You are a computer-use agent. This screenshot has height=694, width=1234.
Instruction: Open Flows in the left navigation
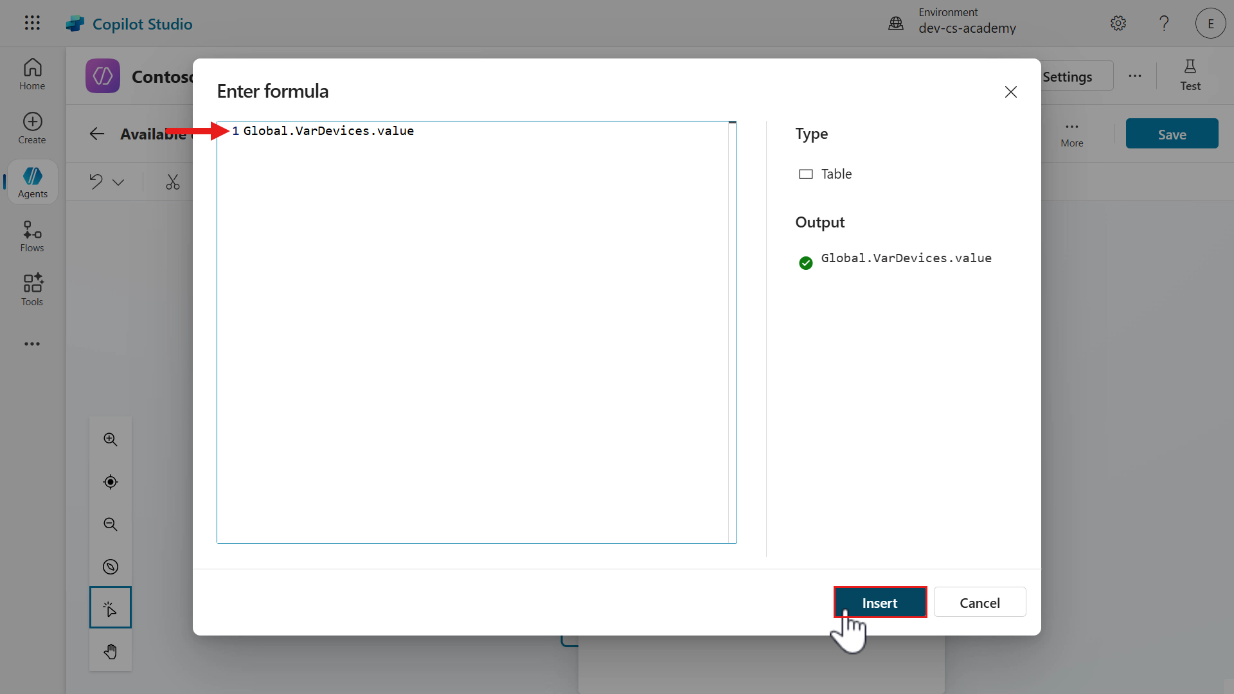(32, 236)
